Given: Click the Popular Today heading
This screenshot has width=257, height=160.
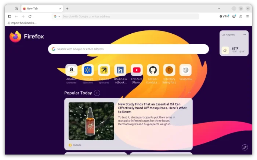Looking at the screenshot, I should tap(78, 93).
